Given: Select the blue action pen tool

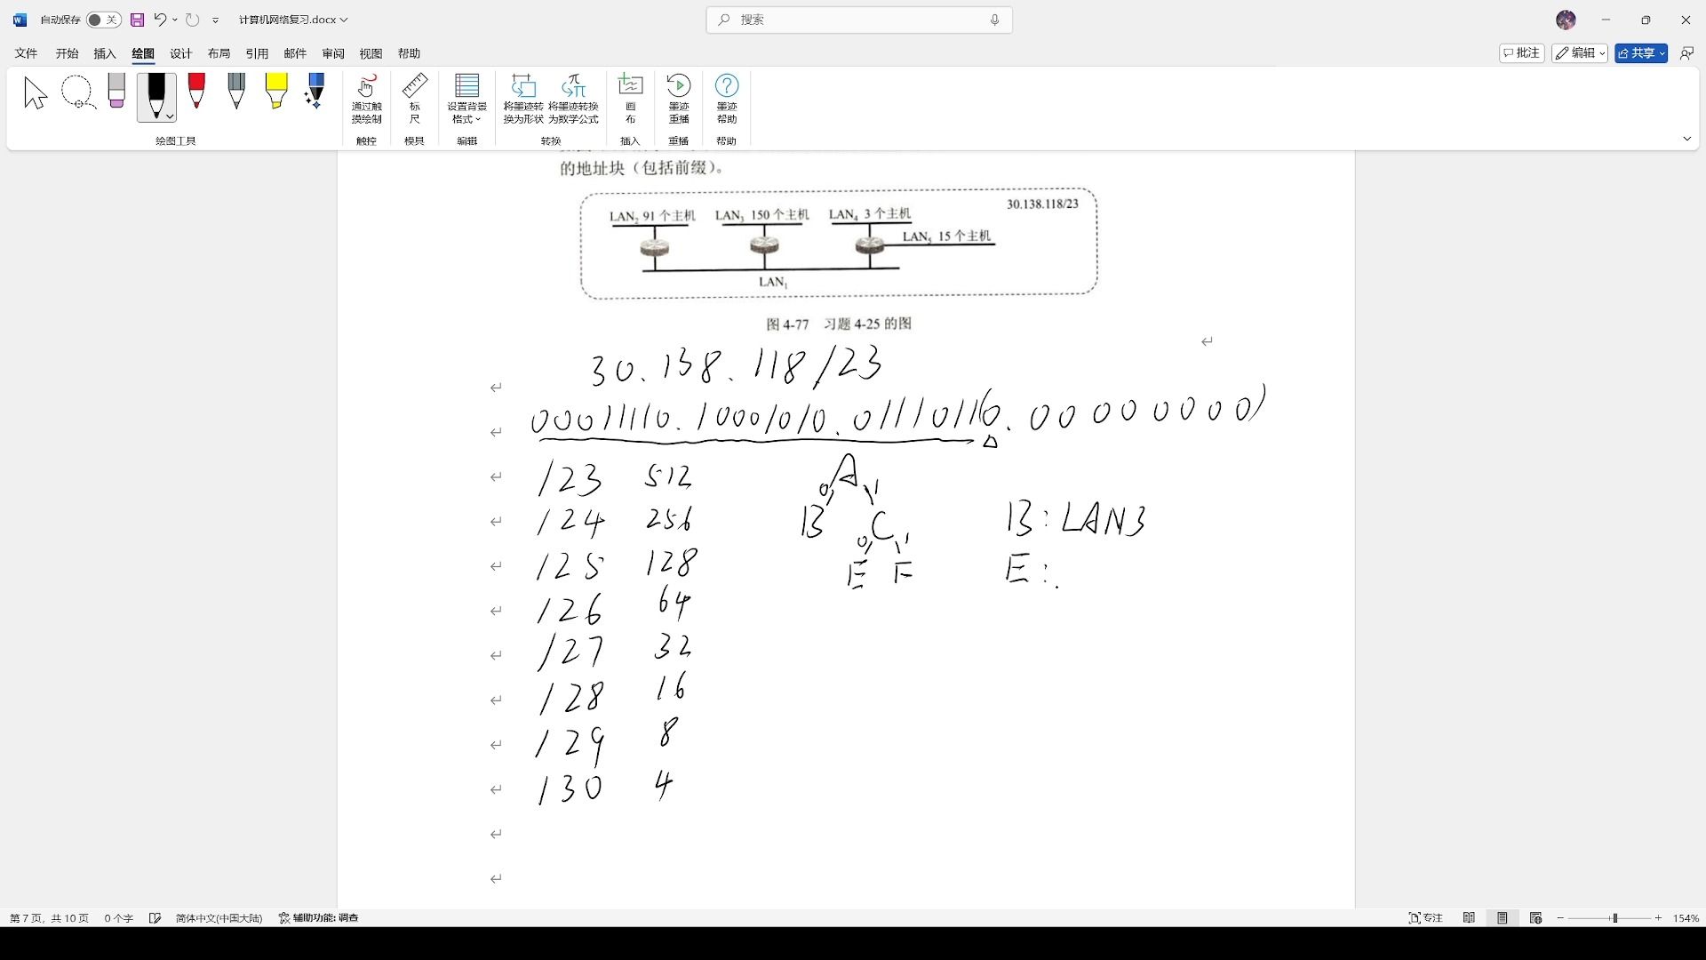Looking at the screenshot, I should 315,92.
